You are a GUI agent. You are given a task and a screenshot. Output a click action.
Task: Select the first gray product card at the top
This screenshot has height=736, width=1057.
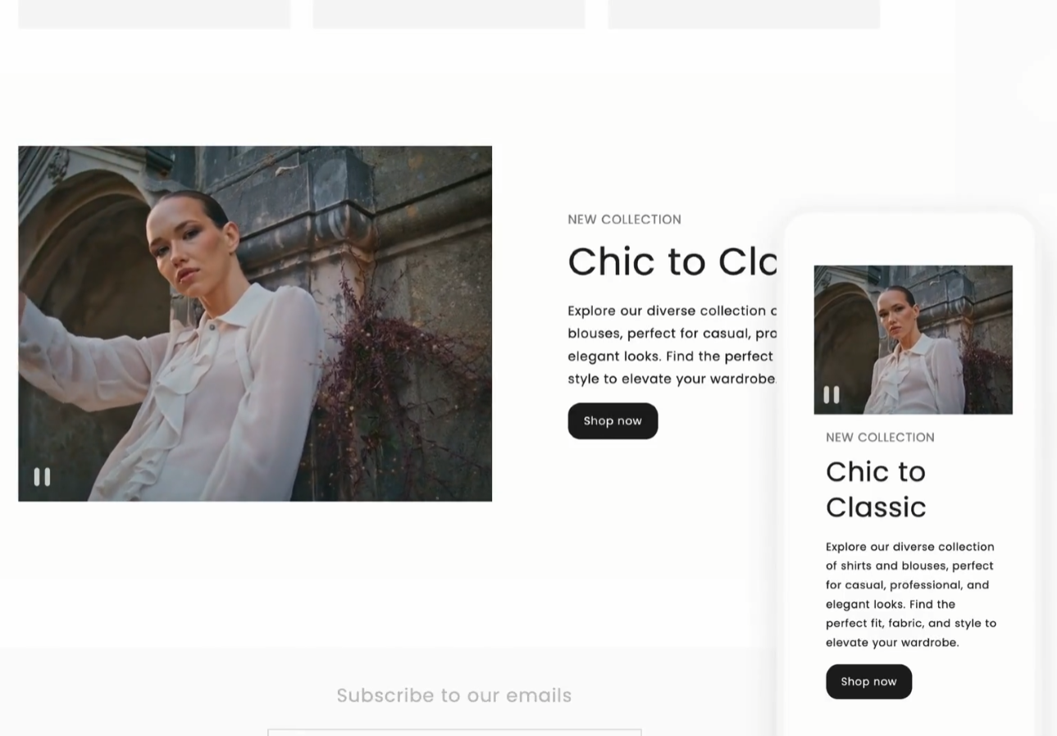154,14
